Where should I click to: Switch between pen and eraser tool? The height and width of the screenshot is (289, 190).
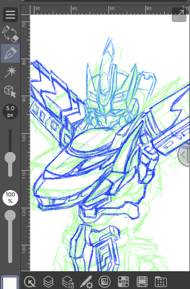(x=10, y=34)
